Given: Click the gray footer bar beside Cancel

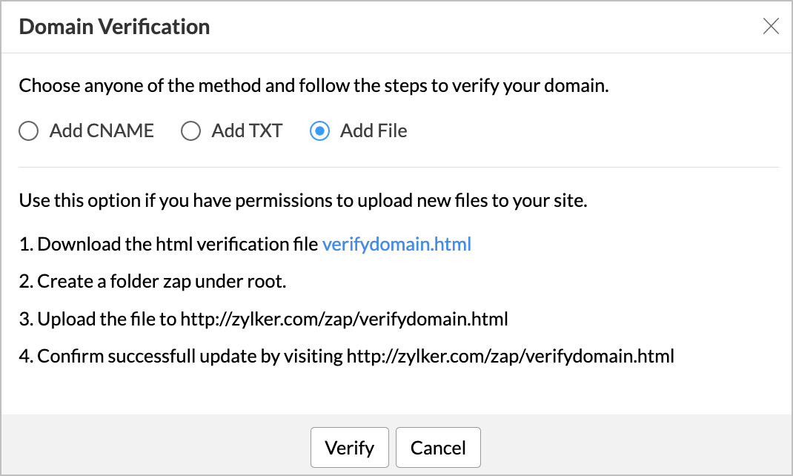Looking at the screenshot, I should coord(630,447).
